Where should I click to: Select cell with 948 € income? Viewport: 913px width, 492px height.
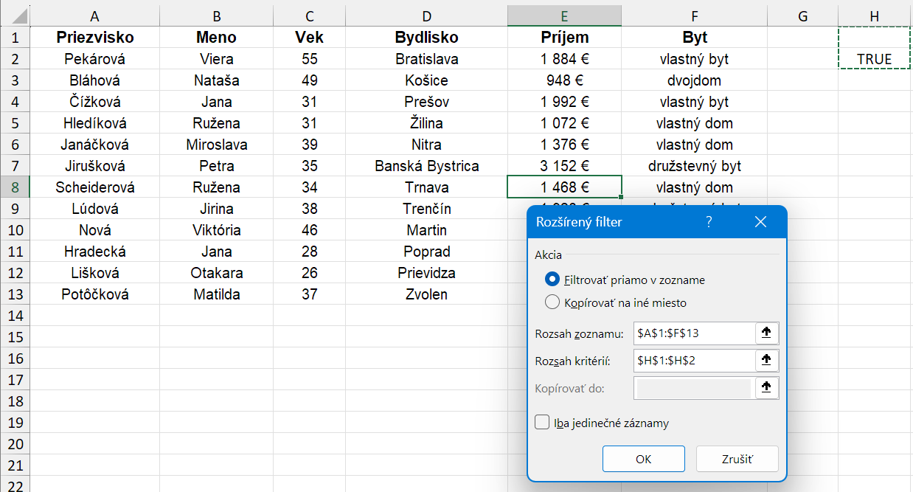(x=564, y=80)
